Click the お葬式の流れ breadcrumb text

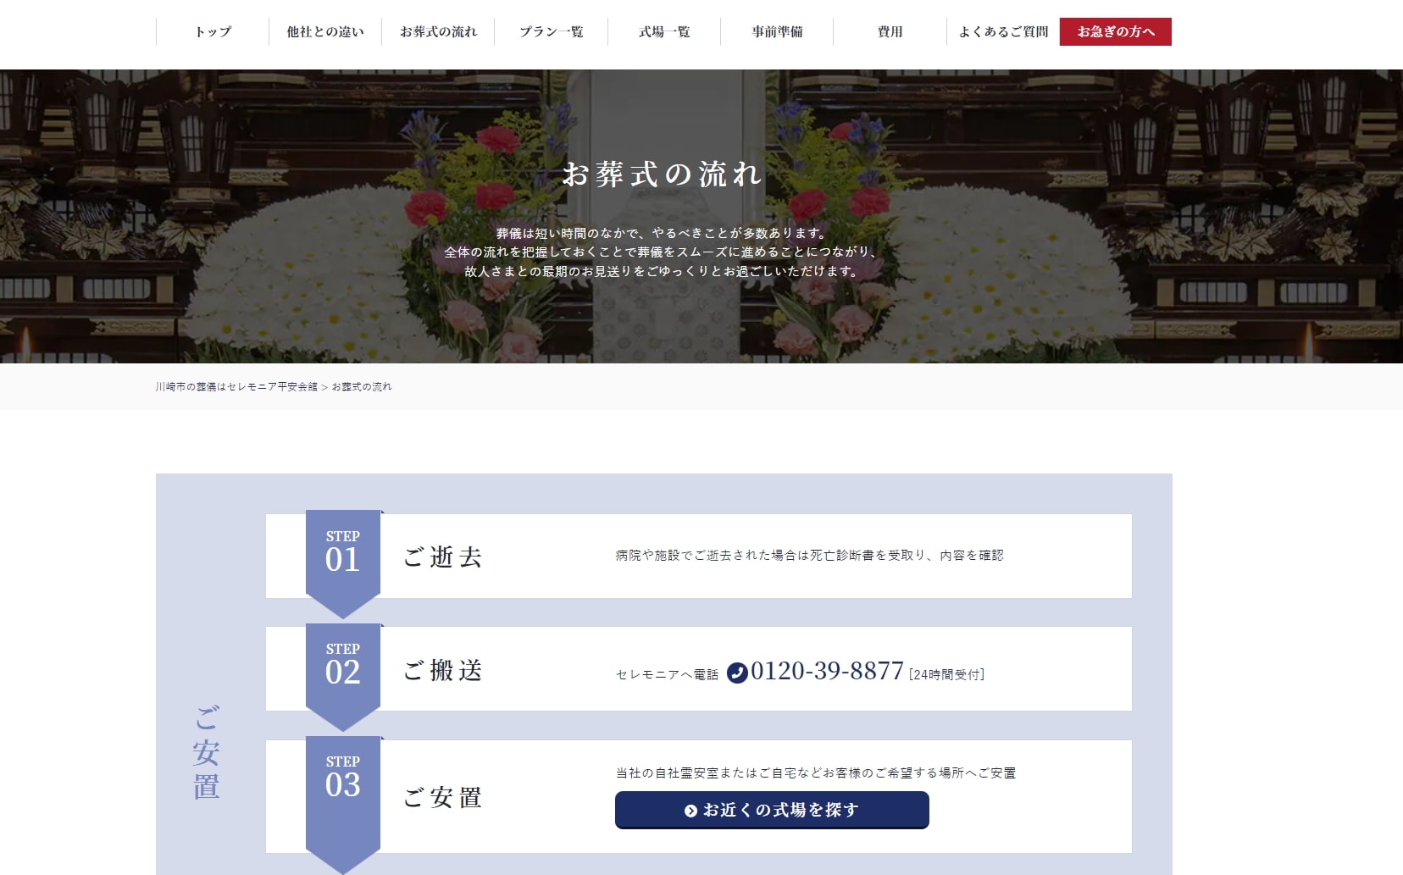362,387
